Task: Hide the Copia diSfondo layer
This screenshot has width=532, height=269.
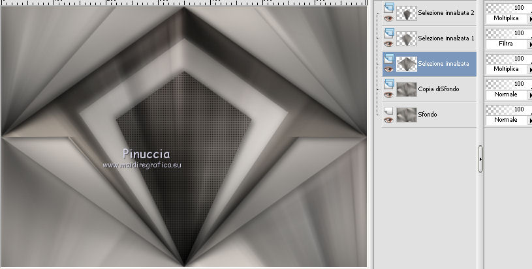Action: [388, 94]
